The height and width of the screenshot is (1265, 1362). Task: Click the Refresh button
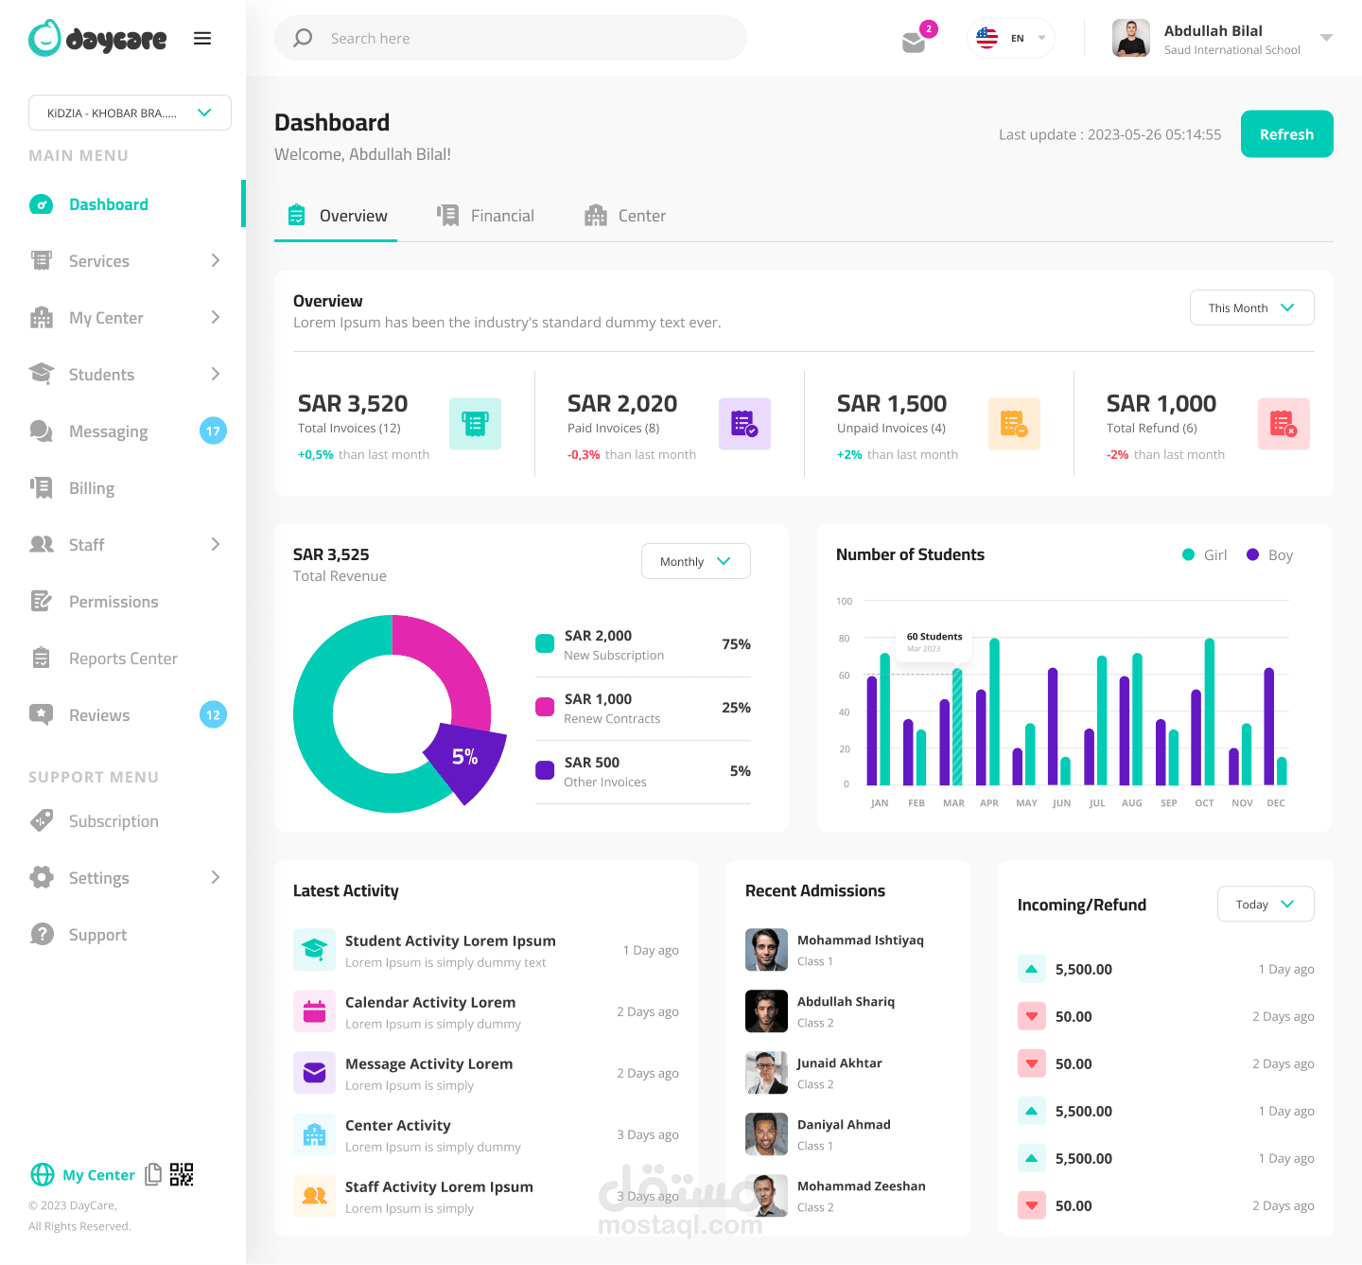point(1286,134)
